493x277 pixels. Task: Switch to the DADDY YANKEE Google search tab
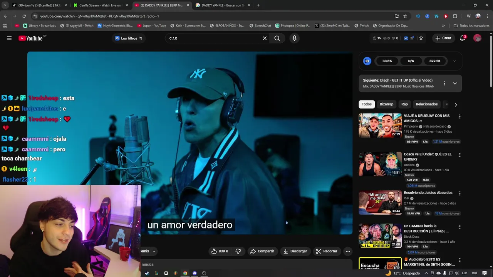(223, 5)
